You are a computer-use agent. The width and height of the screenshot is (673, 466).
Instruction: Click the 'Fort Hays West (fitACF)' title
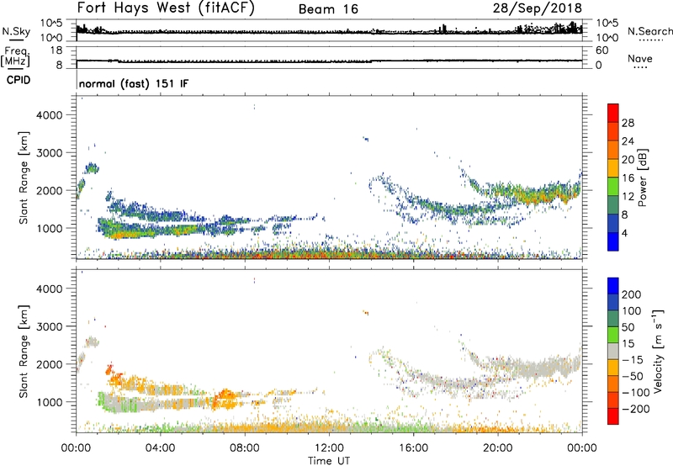[x=166, y=8]
